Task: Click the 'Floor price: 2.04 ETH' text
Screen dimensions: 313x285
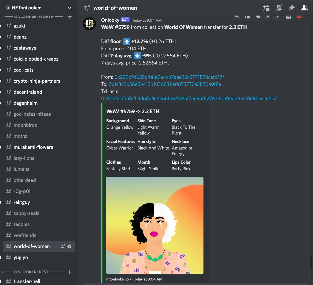Action: 124,49
